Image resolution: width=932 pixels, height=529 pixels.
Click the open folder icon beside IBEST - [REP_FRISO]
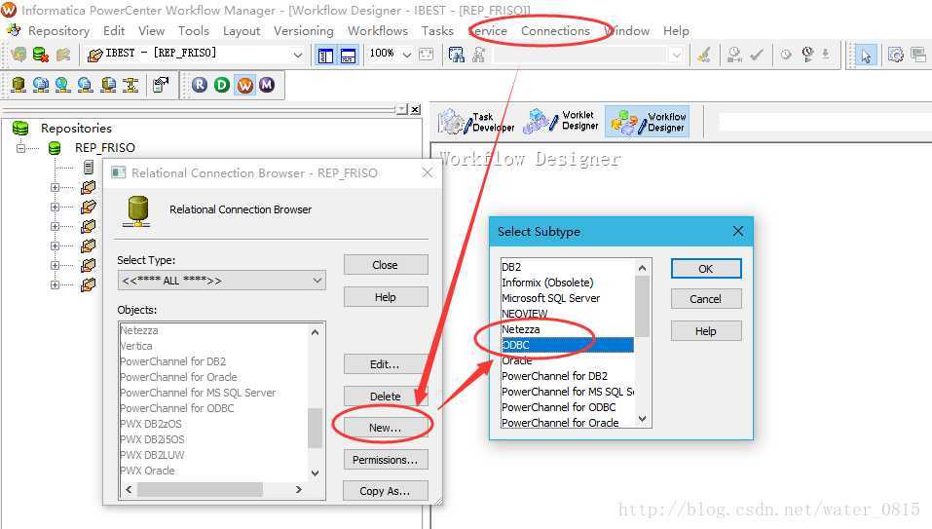click(94, 55)
